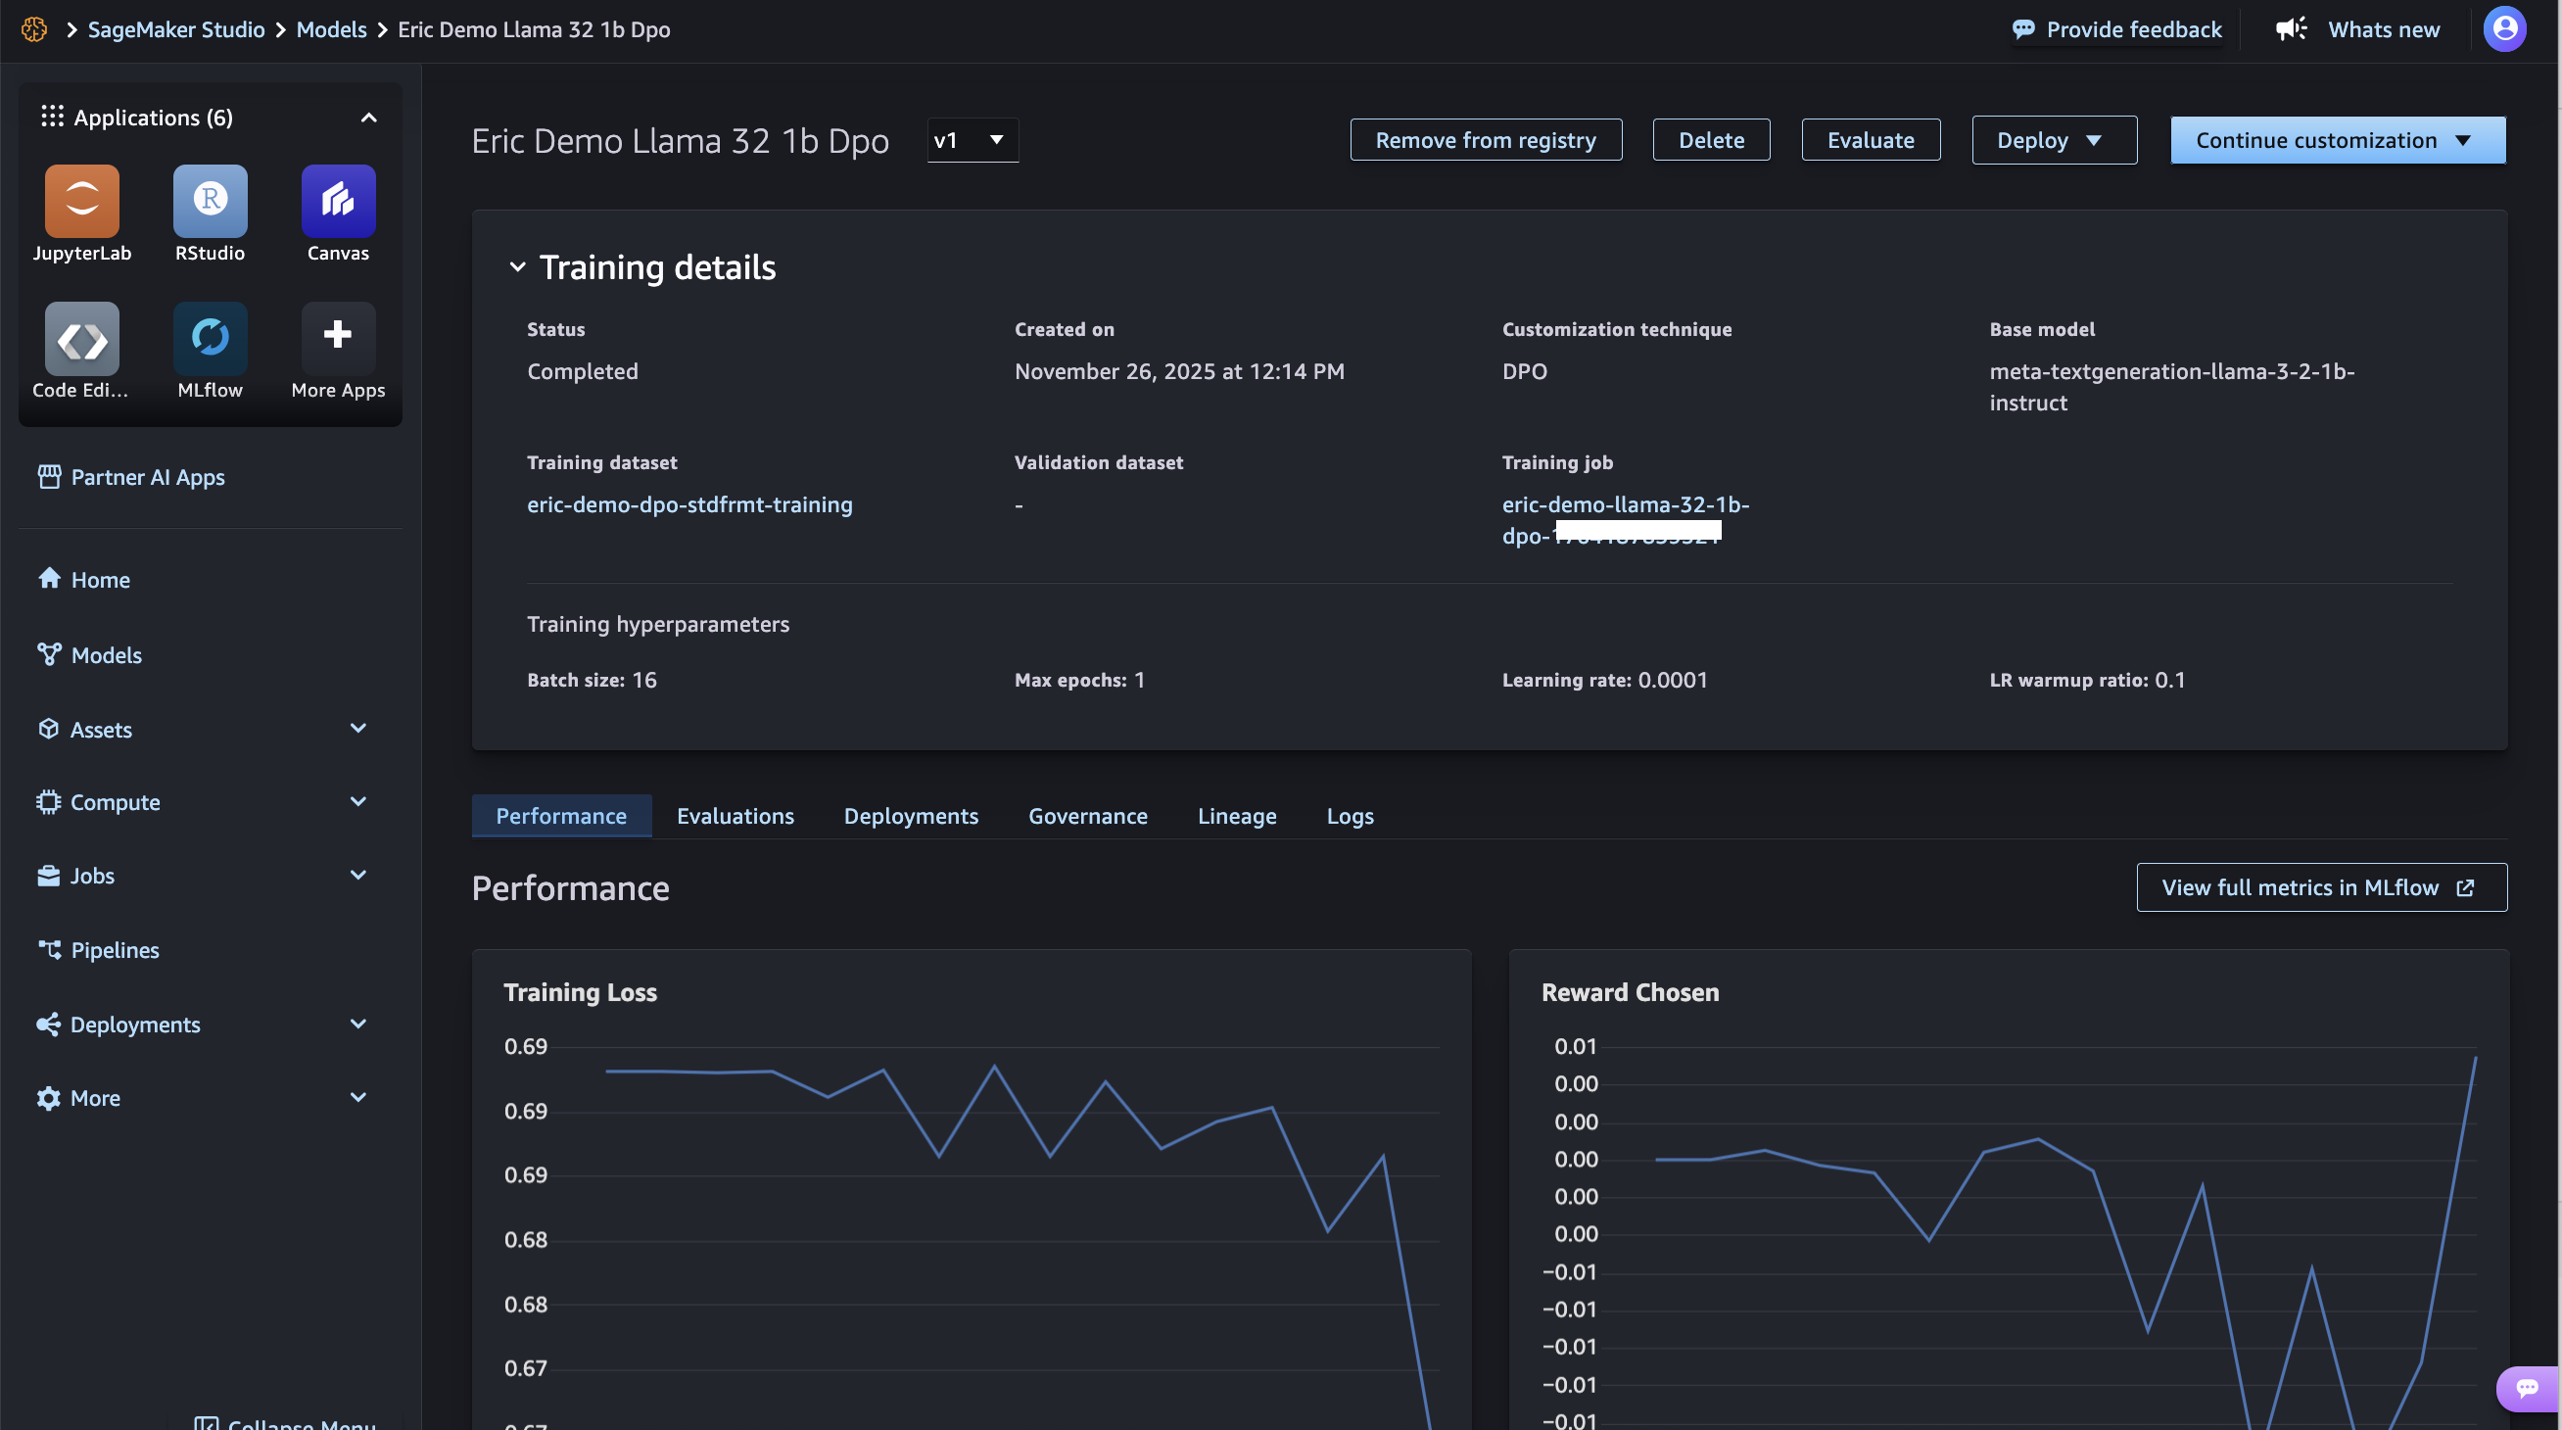Viewport: 2562px width, 1430px height.
Task: Open the v1 version dropdown
Action: point(973,140)
